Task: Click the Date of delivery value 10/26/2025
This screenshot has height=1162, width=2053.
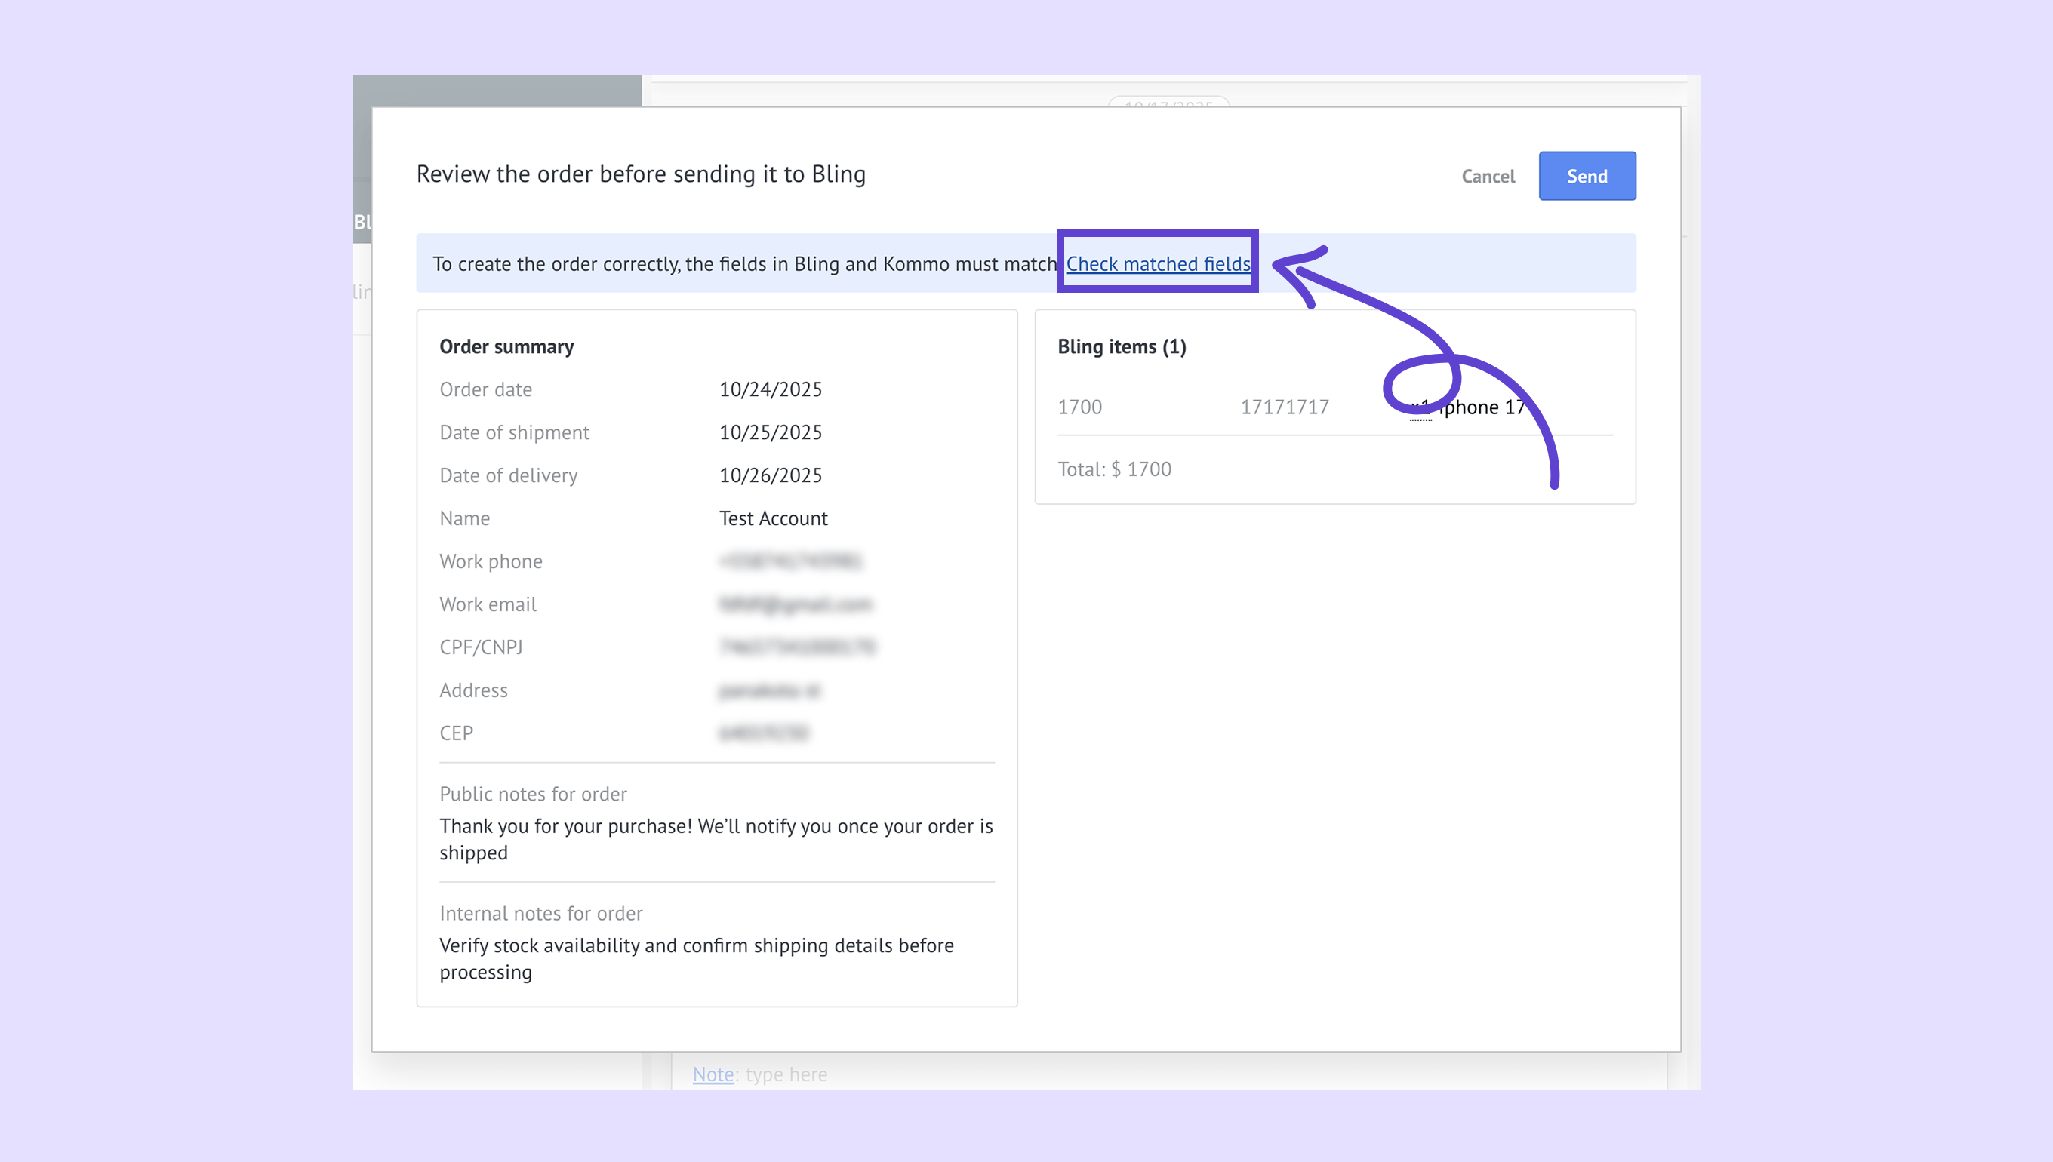Action: (771, 475)
